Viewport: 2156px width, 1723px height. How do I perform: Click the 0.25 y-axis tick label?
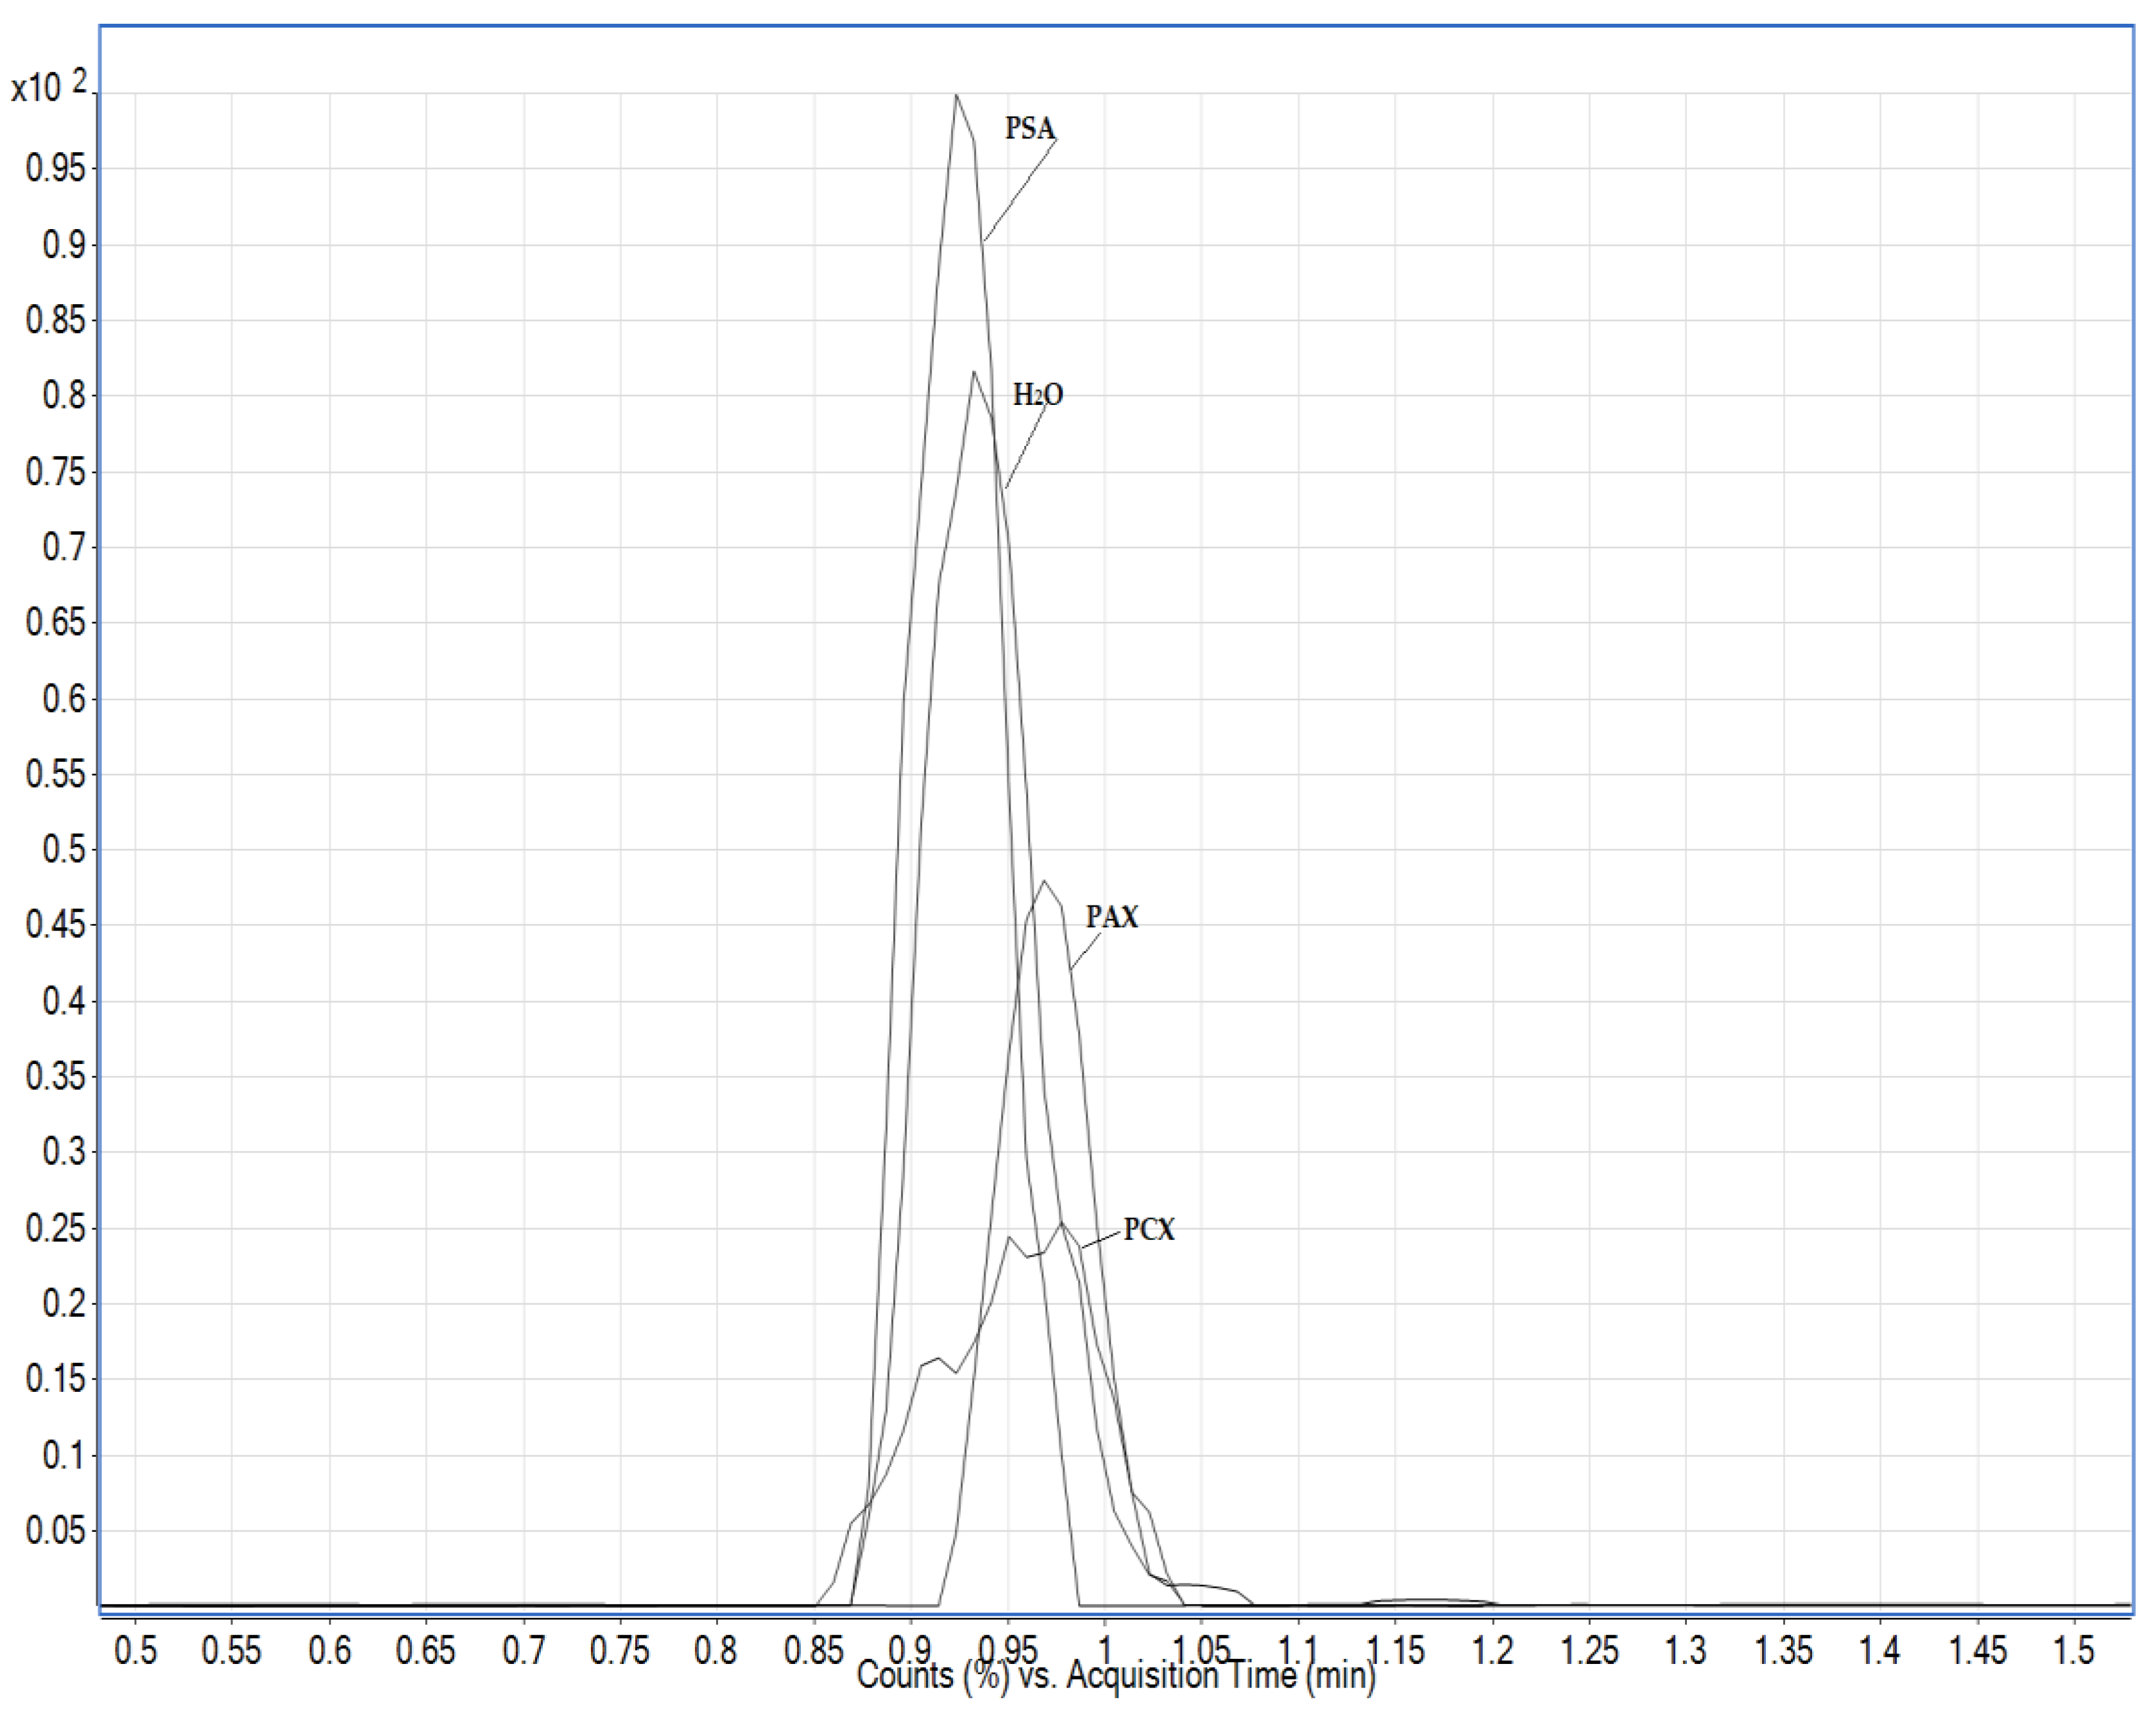pos(56,1228)
